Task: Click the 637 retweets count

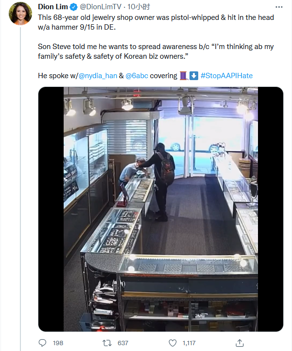Action: click(x=123, y=343)
